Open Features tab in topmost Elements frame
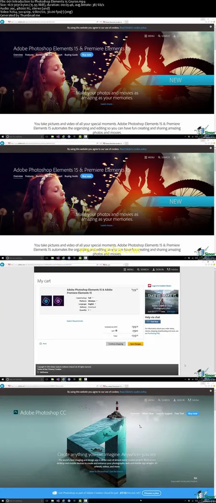216x503 pixels. coord(30,55)
